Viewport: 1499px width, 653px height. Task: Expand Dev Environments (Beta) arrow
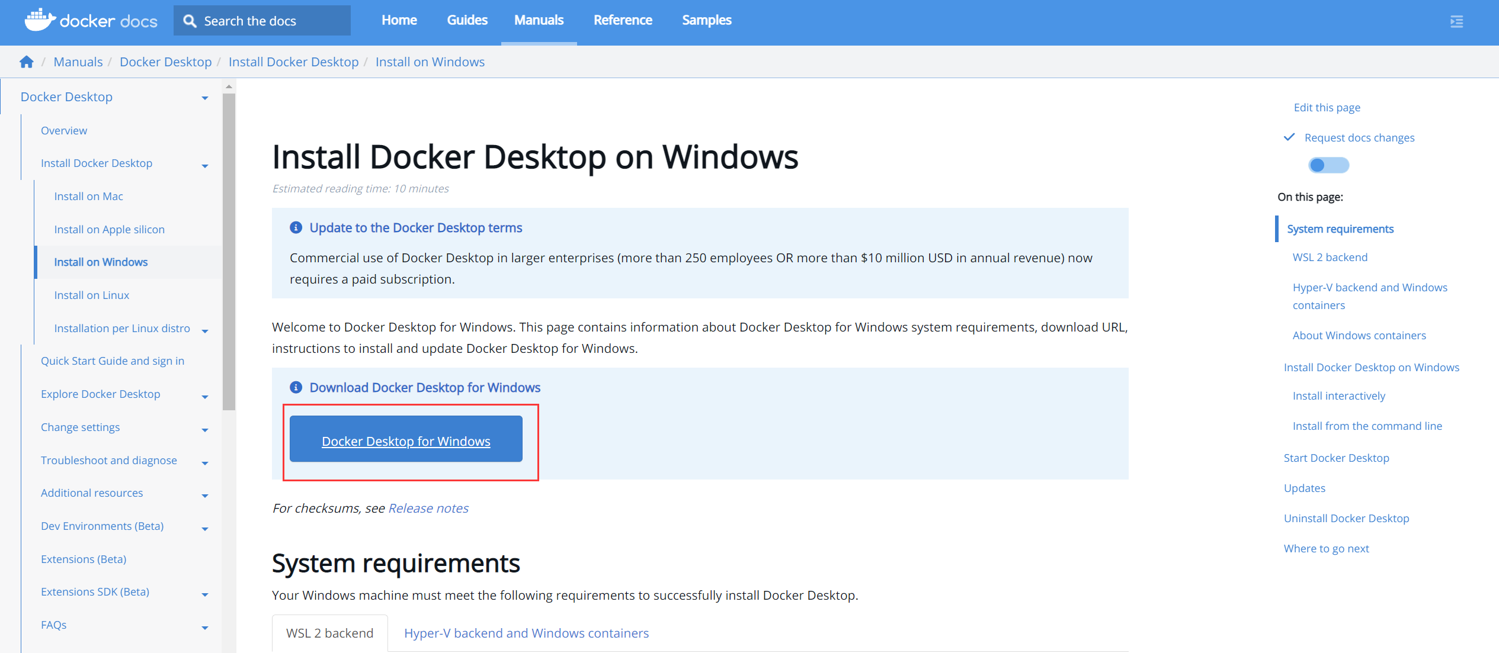click(x=205, y=529)
